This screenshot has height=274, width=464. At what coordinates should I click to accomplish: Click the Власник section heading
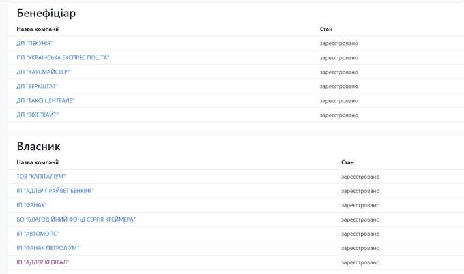click(38, 147)
